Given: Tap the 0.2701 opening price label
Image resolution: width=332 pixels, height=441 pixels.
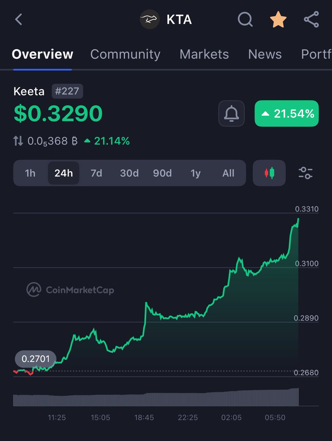Looking at the screenshot, I should [x=36, y=359].
